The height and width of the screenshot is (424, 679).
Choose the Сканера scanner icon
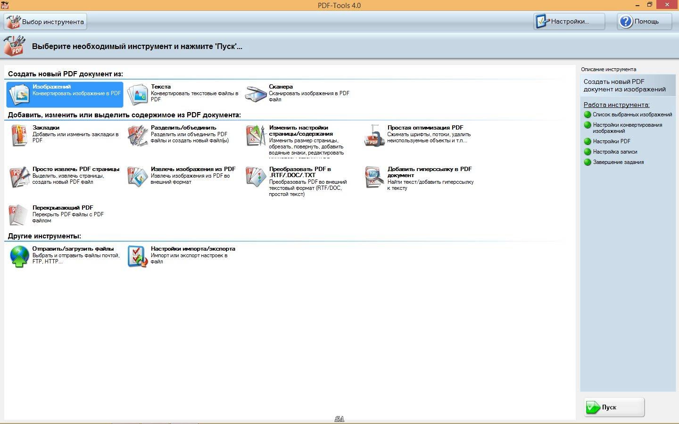(256, 94)
